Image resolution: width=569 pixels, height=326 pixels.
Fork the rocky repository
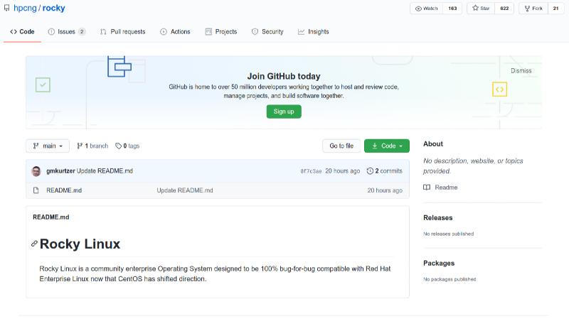click(x=533, y=9)
